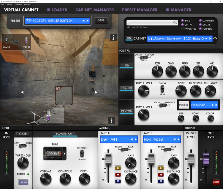
Task: Click the search magnifier icon
Action: click(175, 23)
